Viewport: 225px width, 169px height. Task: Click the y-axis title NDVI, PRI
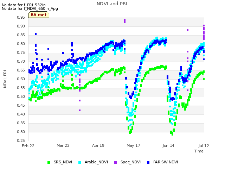click(5, 79)
